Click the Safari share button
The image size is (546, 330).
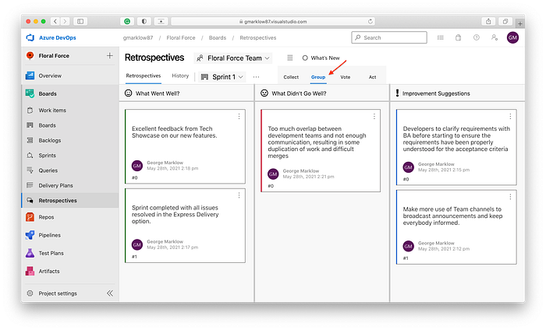pyautogui.click(x=488, y=22)
